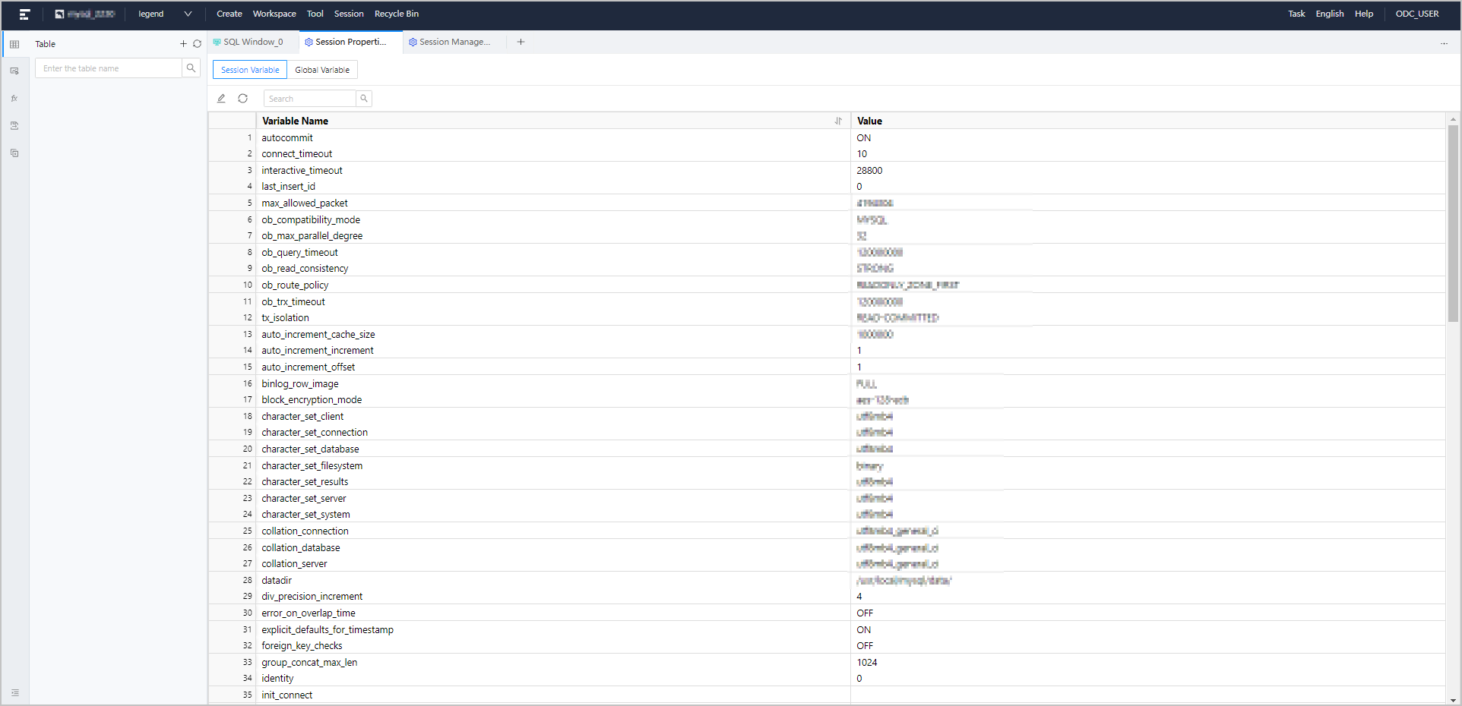
Task: Refresh the table list in left panel
Action: click(x=198, y=44)
